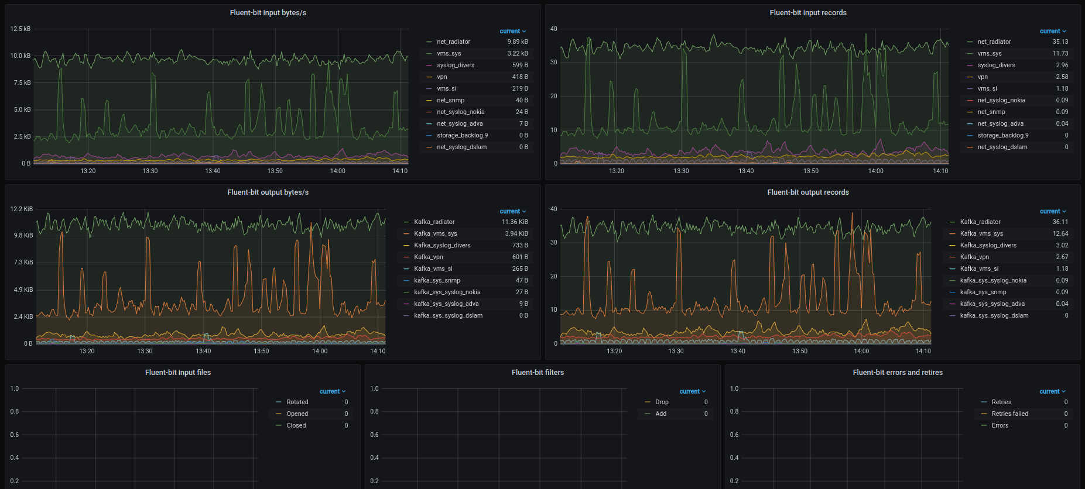
Task: Select kafka_sys_snmp in output records legend
Action: click(983, 292)
